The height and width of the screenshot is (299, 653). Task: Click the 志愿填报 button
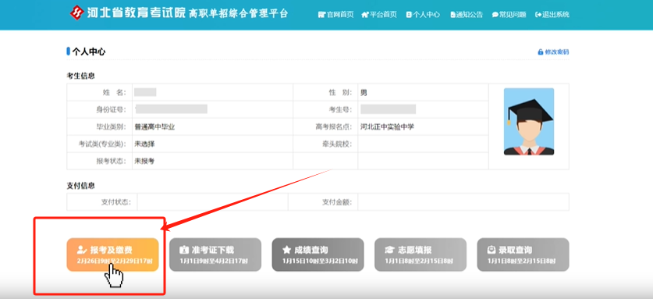coord(421,255)
